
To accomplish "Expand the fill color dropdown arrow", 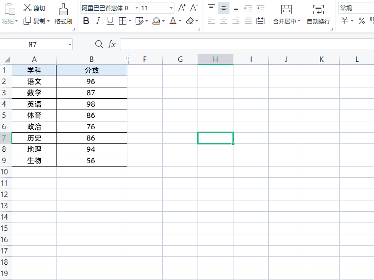I will pos(163,21).
